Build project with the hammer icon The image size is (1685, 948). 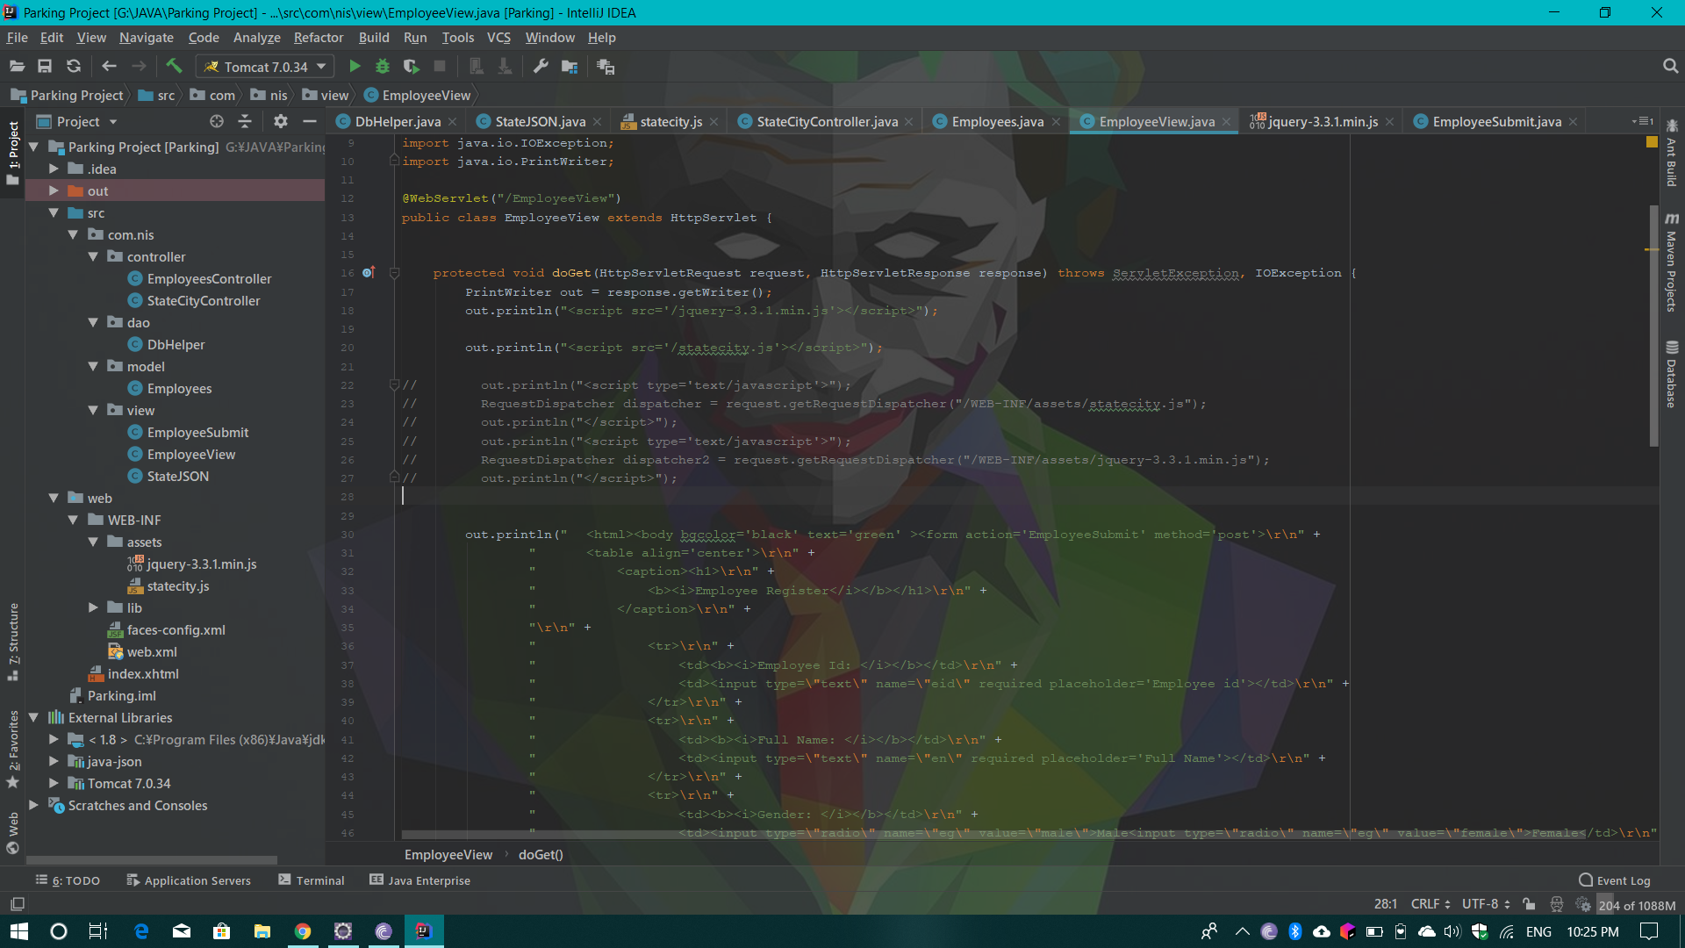coord(174,67)
